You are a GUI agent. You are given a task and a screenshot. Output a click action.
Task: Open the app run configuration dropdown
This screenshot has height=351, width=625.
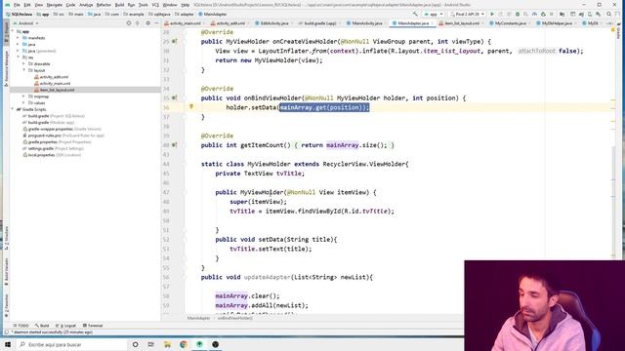tap(434, 14)
